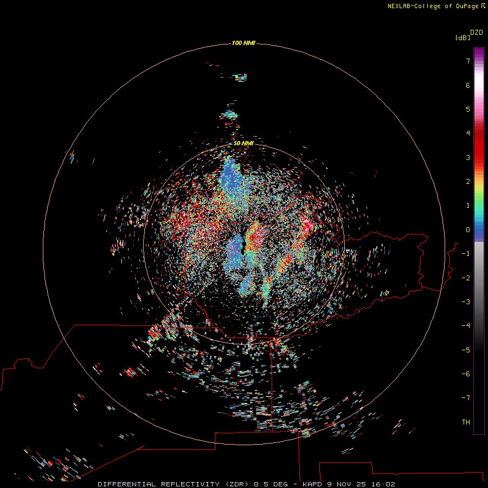Screen dimensions: 488x488
Task: Click the -5 value on color scale
Action: point(466,350)
